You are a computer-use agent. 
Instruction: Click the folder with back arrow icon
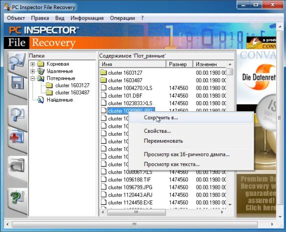click(x=17, y=165)
